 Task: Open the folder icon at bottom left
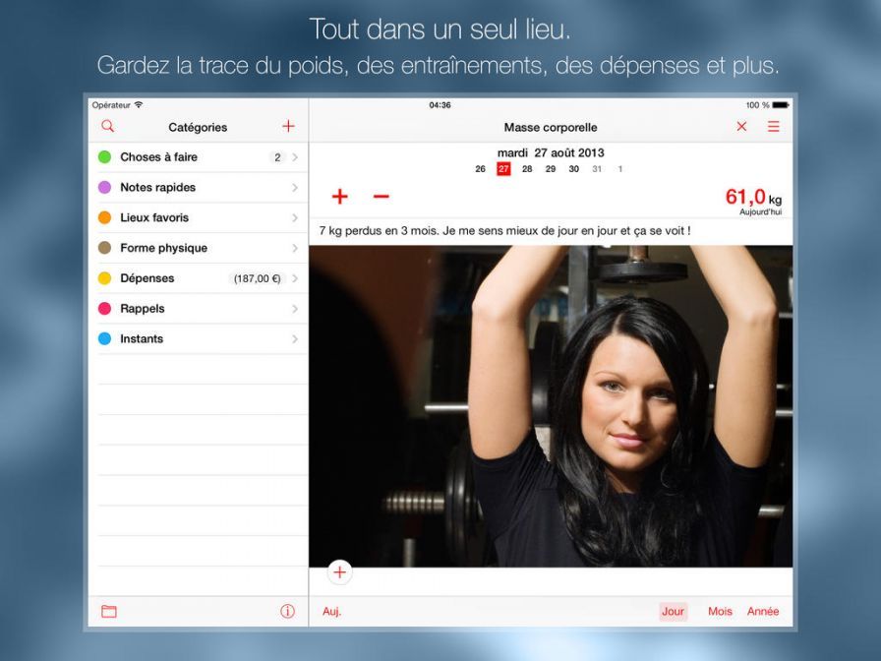108,611
